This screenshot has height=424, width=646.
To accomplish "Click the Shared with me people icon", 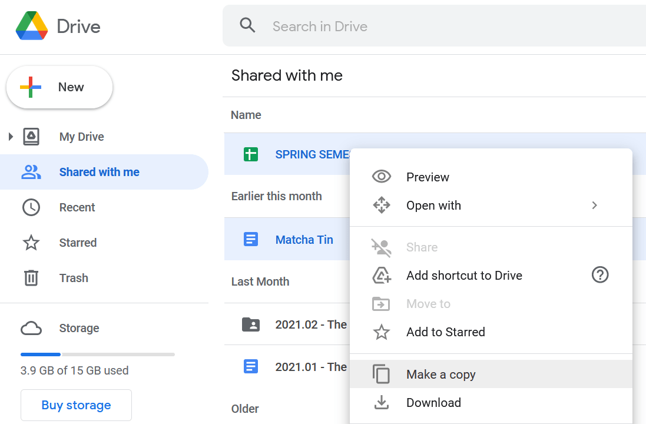I will (31, 172).
